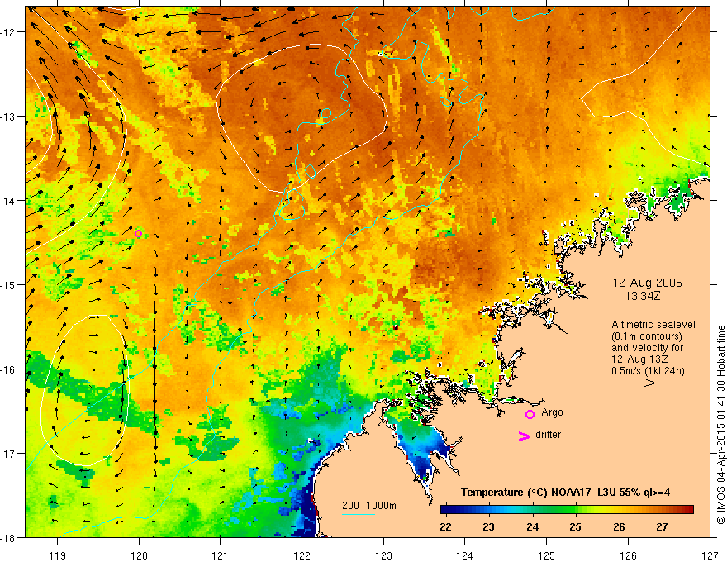
Task: Click the latitude axis label -15
Action: click(x=8, y=284)
